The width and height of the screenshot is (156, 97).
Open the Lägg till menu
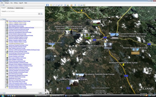[21, 3]
